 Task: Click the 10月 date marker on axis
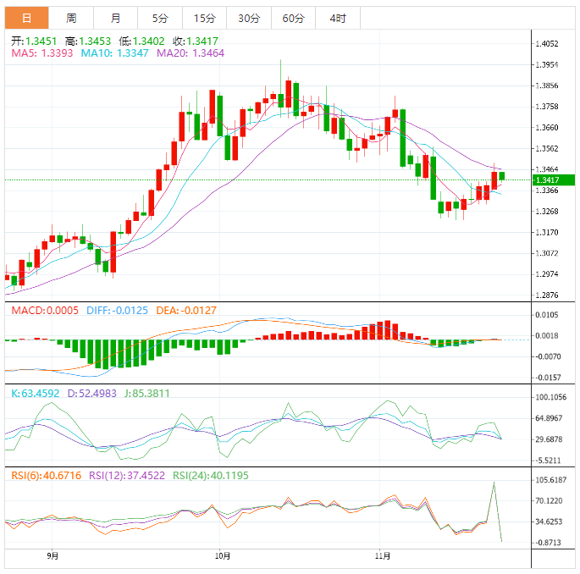pos(223,555)
